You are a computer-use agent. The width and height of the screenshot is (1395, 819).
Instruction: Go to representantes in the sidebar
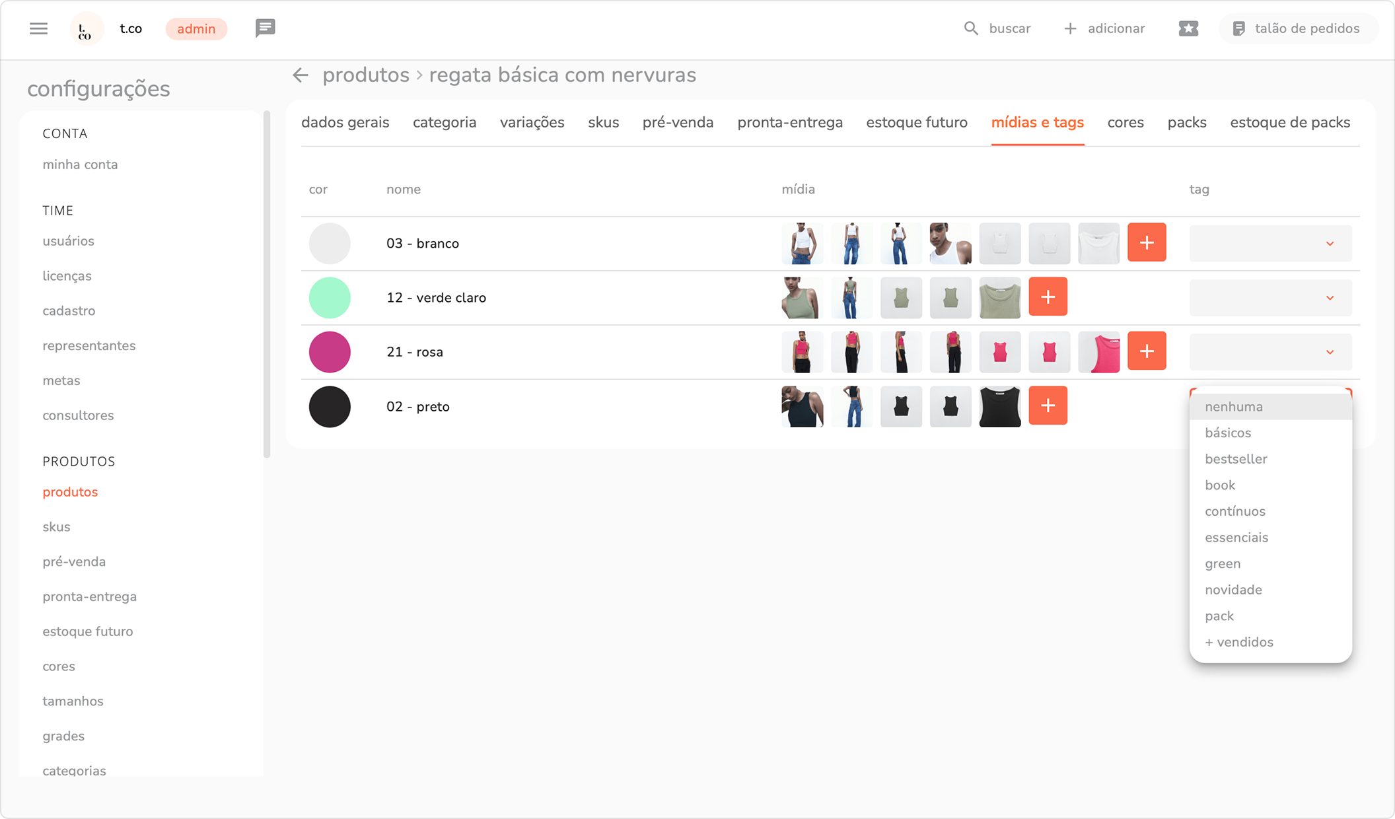tap(89, 346)
